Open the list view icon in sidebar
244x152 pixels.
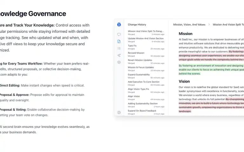point(119,48)
